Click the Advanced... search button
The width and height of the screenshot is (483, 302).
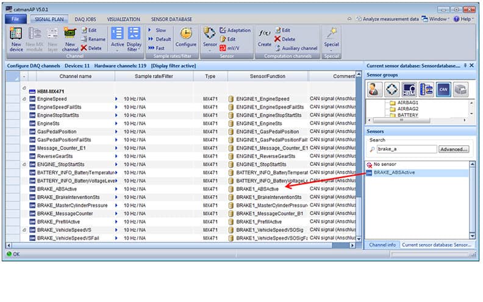454,149
